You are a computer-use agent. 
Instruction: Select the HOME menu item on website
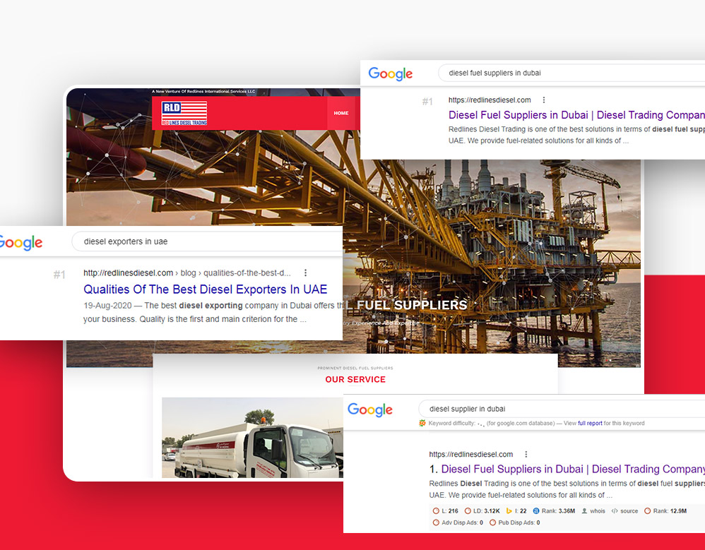pos(341,113)
